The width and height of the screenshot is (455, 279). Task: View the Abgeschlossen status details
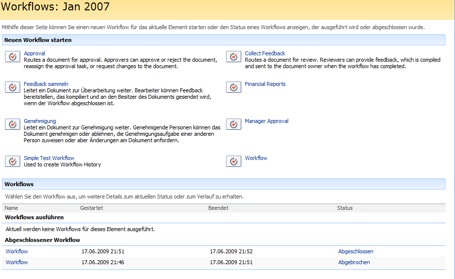pyautogui.click(x=356, y=251)
